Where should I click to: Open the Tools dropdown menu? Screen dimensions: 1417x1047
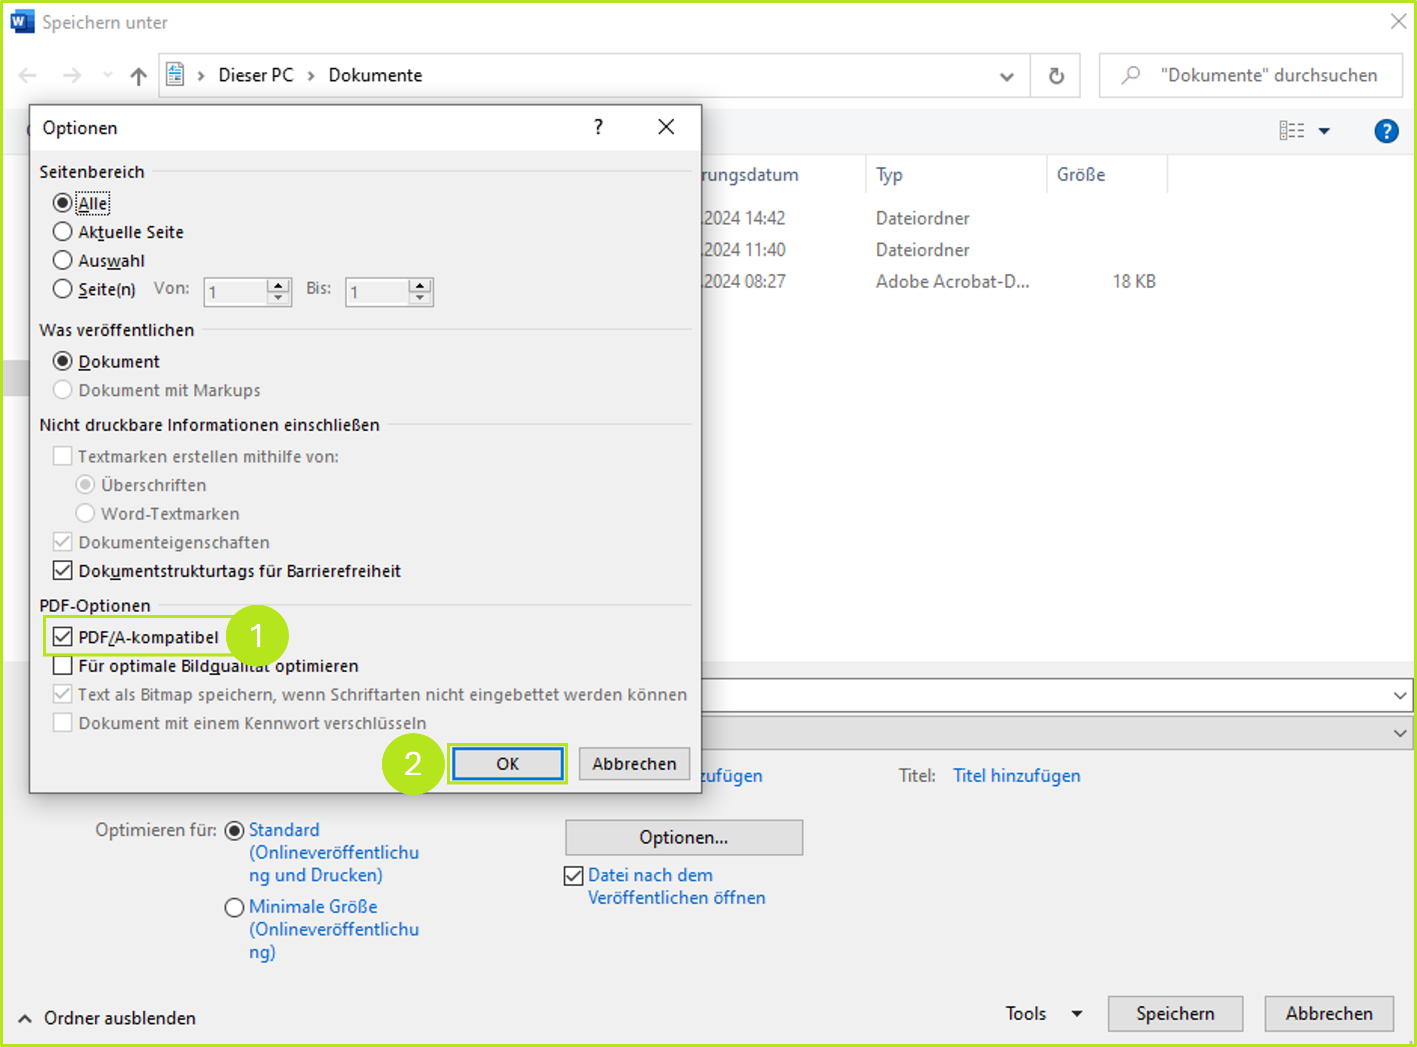click(1043, 1013)
